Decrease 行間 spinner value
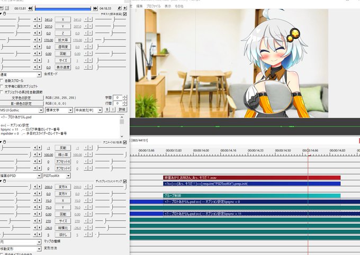360x255 pixels. pyautogui.click(x=124, y=105)
